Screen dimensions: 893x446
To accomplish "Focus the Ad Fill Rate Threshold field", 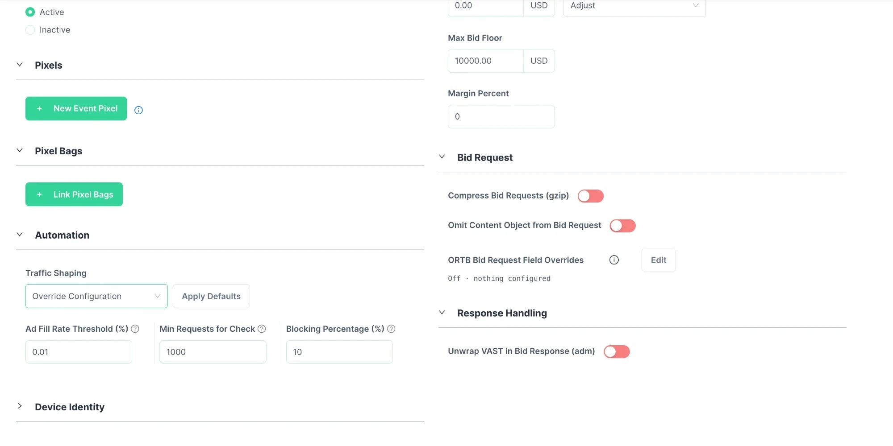I will tap(79, 352).
